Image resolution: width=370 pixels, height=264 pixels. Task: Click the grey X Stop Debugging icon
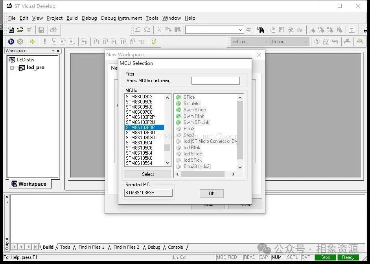coord(20,42)
